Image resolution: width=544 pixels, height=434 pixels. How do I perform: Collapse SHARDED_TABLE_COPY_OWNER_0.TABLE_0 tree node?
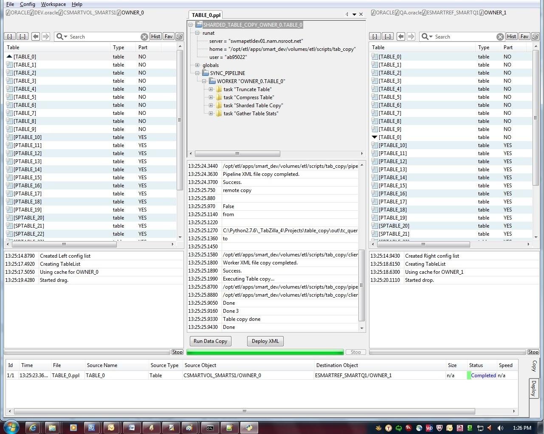click(x=191, y=25)
